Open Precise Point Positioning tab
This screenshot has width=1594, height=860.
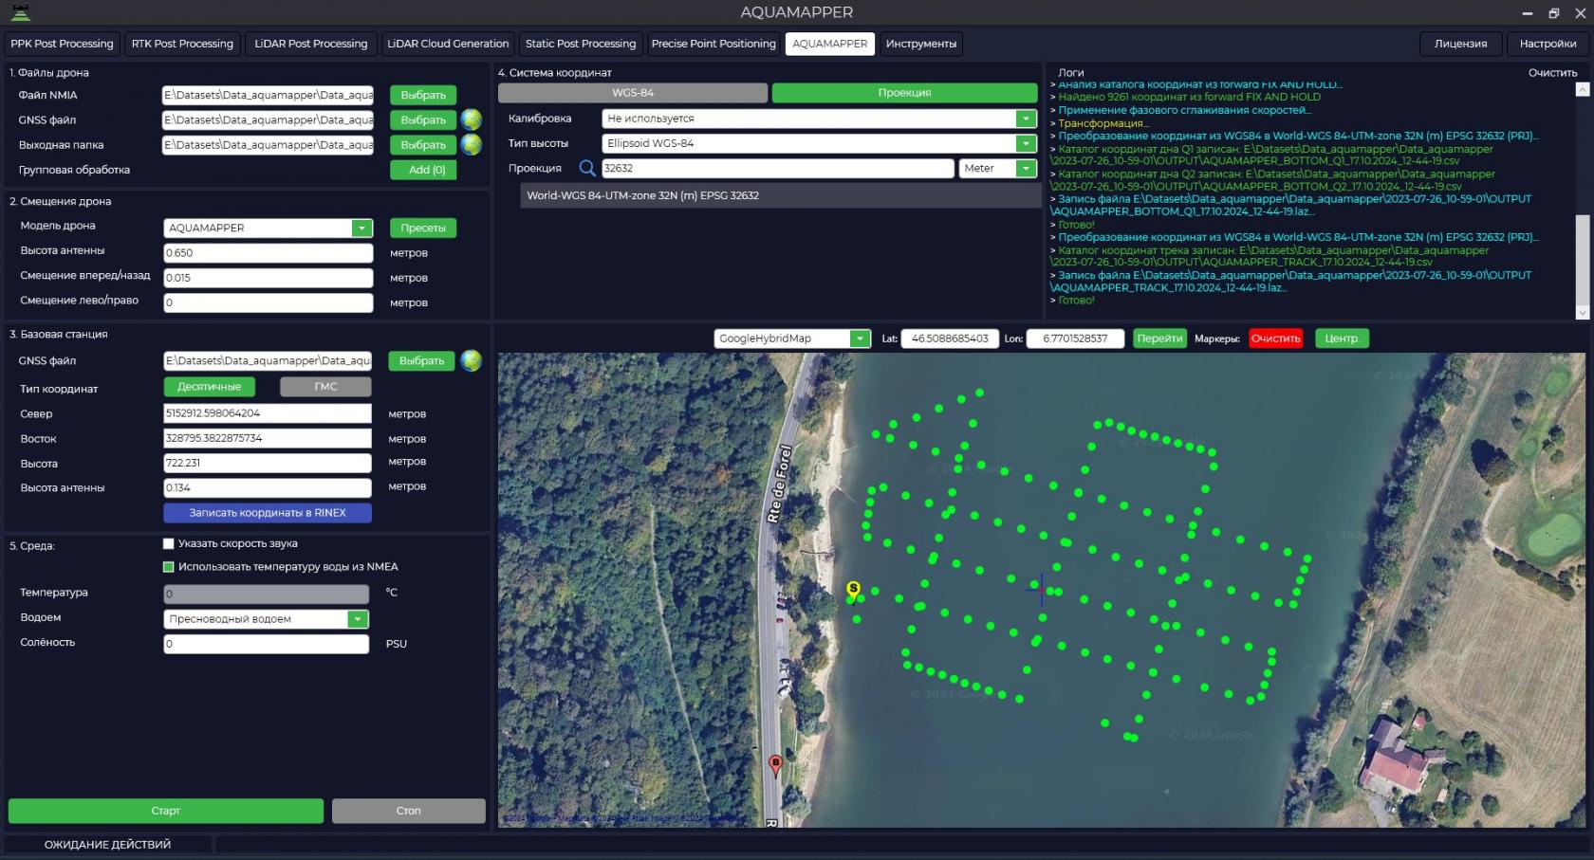[714, 44]
